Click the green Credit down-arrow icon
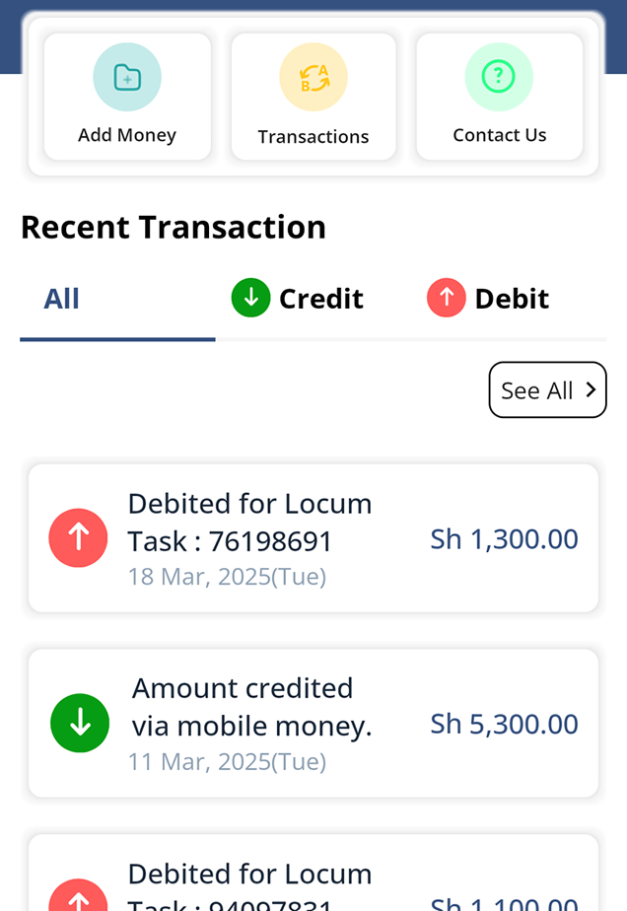This screenshot has height=911, width=627. tap(251, 298)
